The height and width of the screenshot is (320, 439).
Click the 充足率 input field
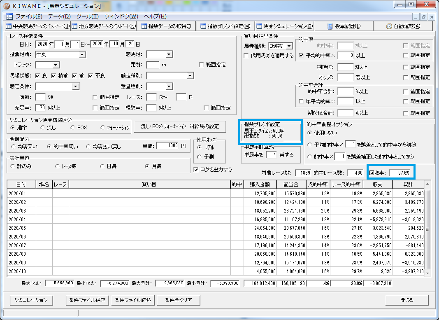[x=41, y=107]
